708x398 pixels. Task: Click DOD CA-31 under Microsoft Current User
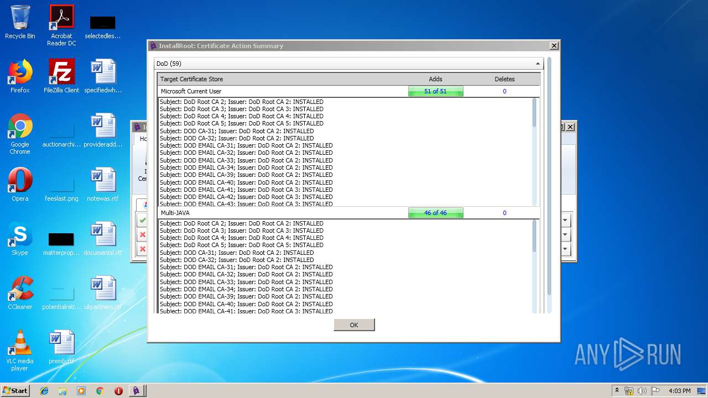[x=237, y=131]
